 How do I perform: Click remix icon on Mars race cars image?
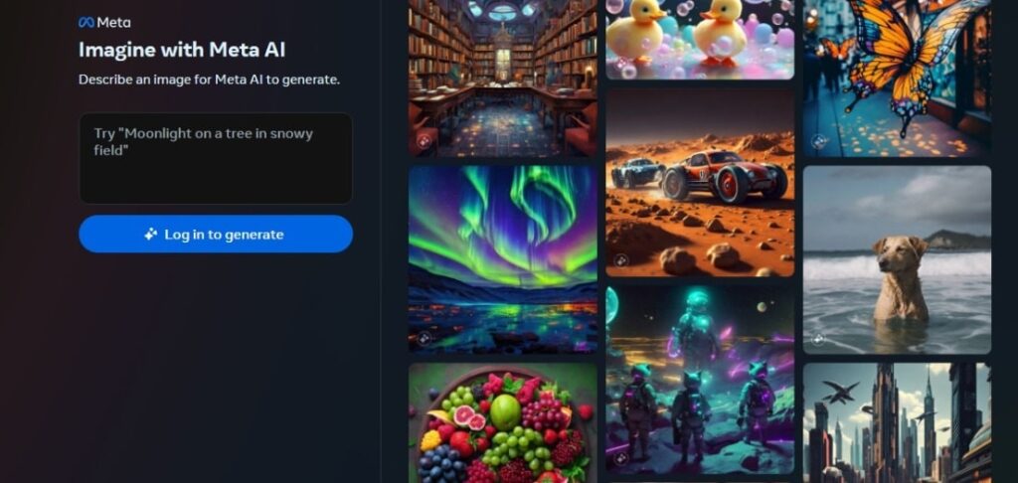tap(621, 261)
